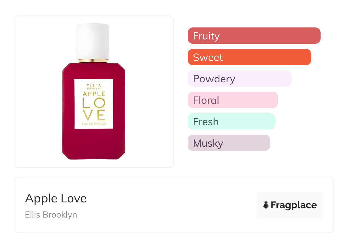Click the Powdery accord bar
This screenshot has height=247, width=348.
click(x=239, y=79)
